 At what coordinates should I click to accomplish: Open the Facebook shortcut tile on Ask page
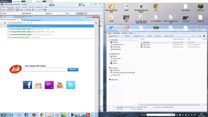(x=27, y=85)
